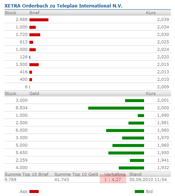Click the Summe Top 10 Brief value 9.769
This screenshot has height=196, width=175.
[x=10, y=180]
